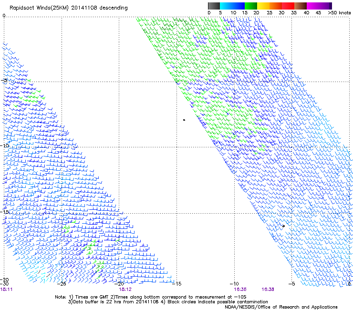Click the "45" label under the color legend
The width and height of the screenshot is (353, 310).
[318, 12]
